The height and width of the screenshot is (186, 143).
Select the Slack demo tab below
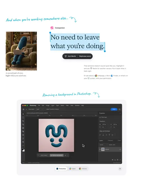click(72, 169)
